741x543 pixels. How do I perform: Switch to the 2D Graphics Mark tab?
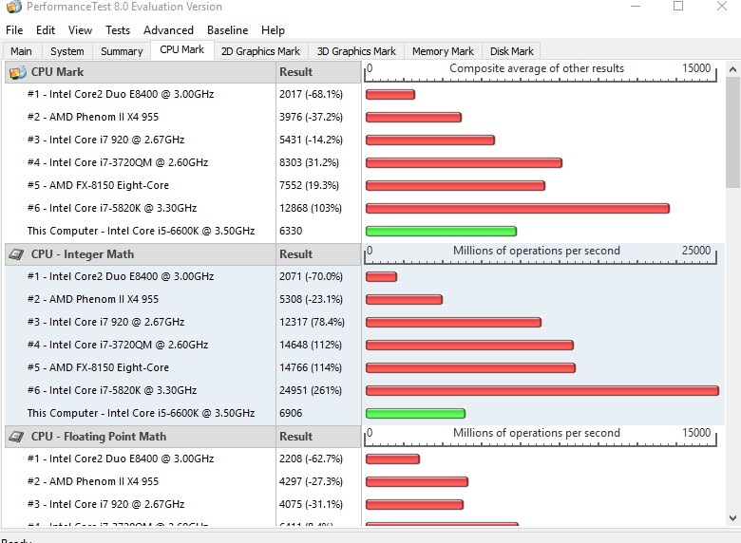pyautogui.click(x=260, y=51)
